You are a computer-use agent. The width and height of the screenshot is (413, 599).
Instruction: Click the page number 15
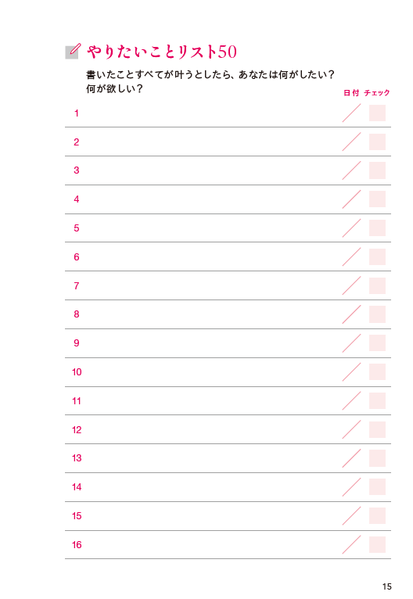tap(387, 586)
